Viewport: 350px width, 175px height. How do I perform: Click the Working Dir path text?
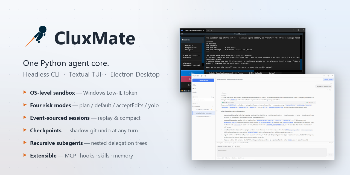click(236, 143)
